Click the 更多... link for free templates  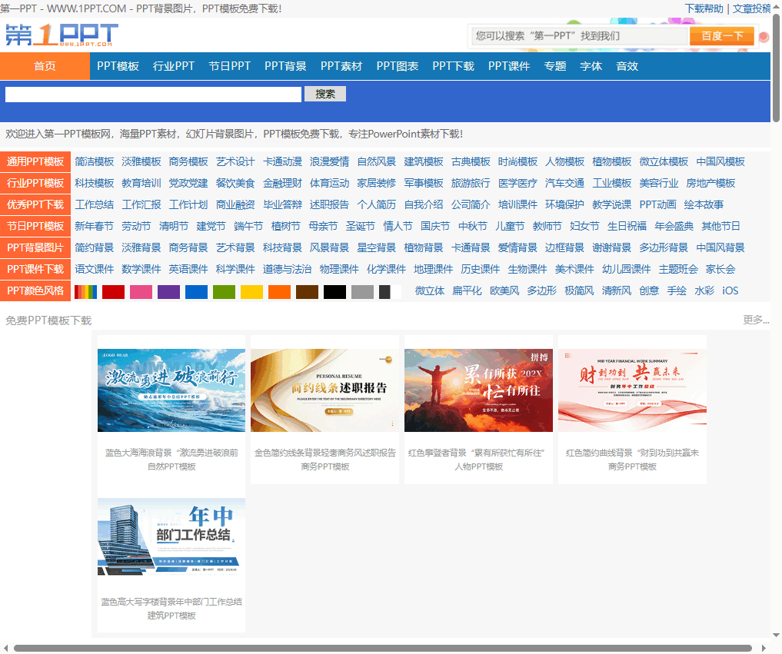pyautogui.click(x=756, y=320)
